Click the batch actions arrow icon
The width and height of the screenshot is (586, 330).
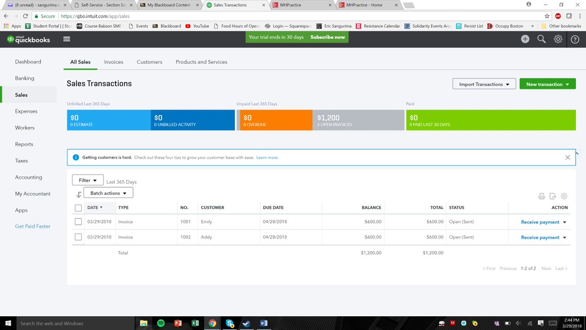coord(78,195)
